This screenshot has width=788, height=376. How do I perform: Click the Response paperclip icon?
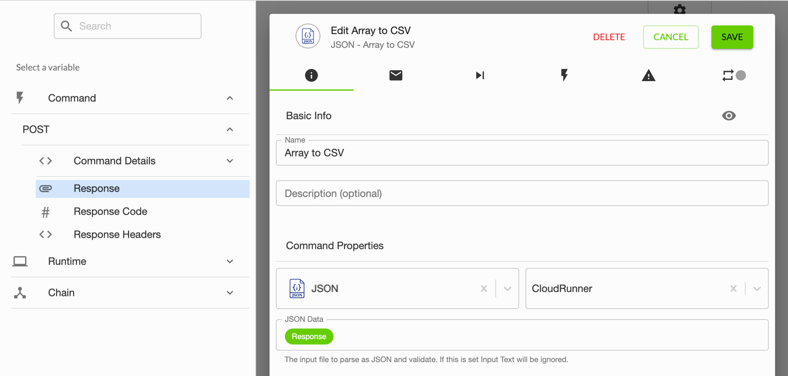tap(46, 189)
